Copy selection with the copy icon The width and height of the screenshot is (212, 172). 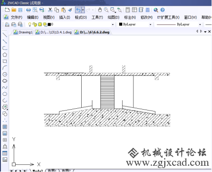pyautogui.click(x=57, y=10)
